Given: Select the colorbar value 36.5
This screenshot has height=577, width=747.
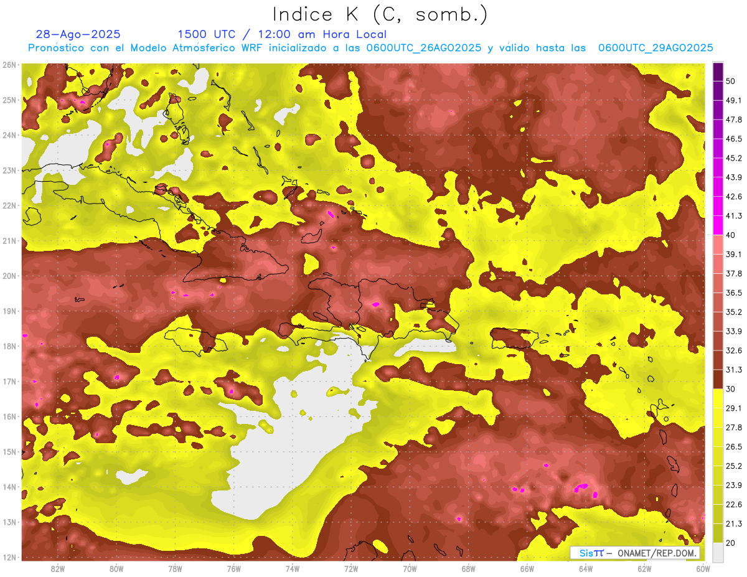Looking at the screenshot, I should point(734,293).
